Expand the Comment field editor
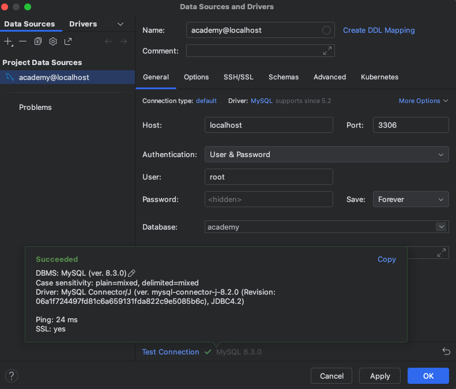 327,51
